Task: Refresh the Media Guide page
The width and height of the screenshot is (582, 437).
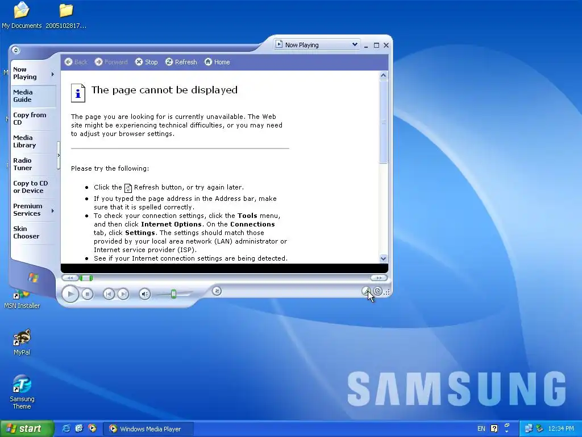Action: coord(181,62)
